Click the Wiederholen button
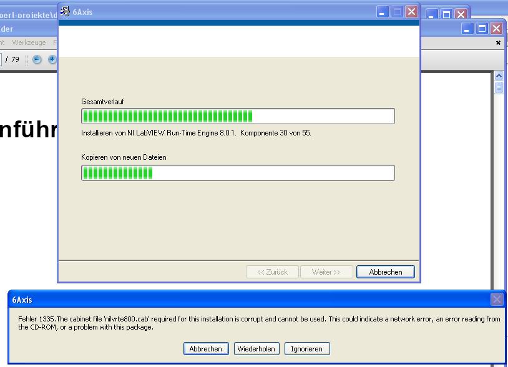 click(x=256, y=348)
